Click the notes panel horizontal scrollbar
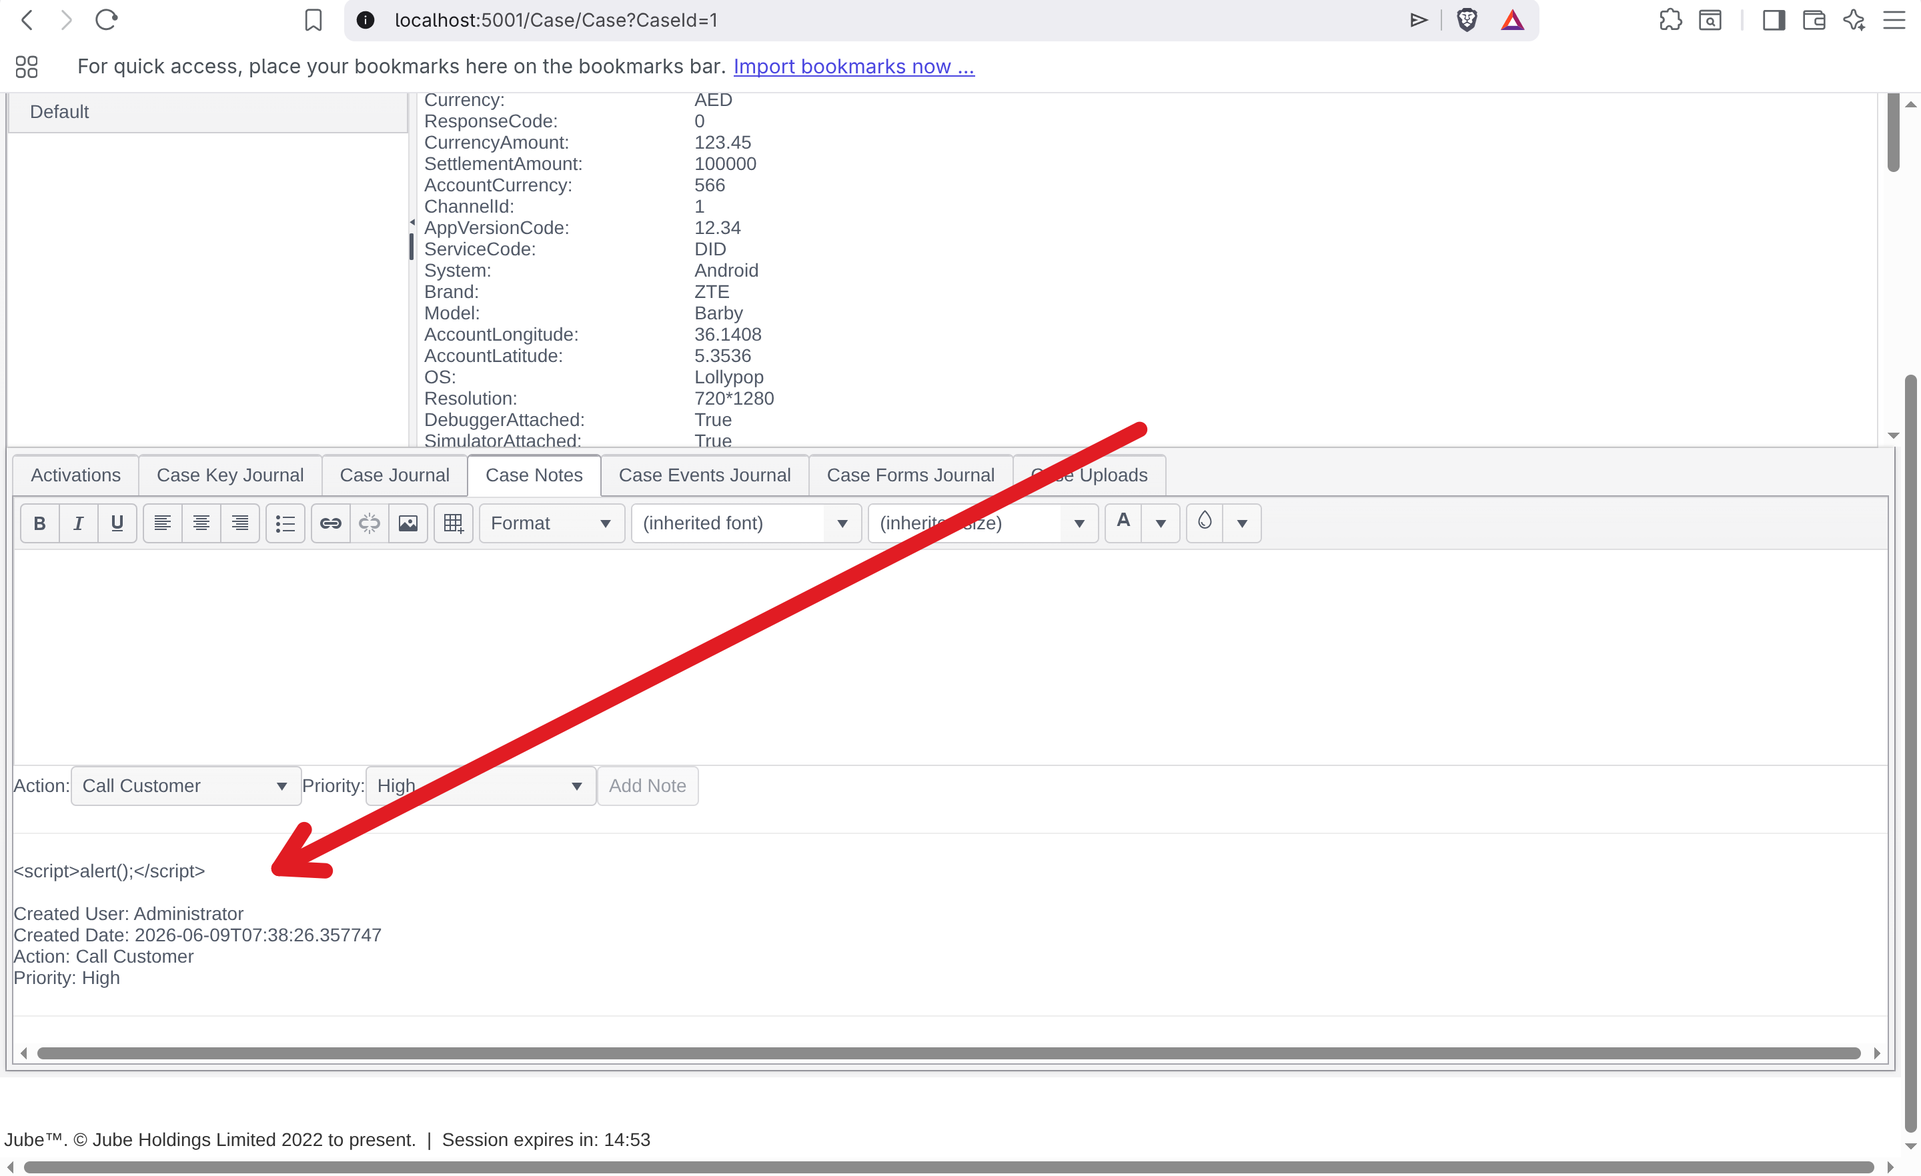 tap(948, 1053)
